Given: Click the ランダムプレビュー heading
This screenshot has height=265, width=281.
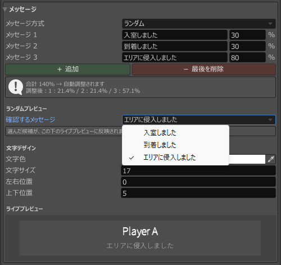Looking at the screenshot, I should [x=26, y=109].
